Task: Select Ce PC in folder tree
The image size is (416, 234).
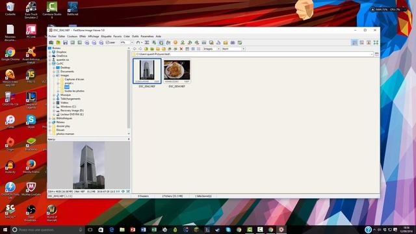Action: [60, 64]
